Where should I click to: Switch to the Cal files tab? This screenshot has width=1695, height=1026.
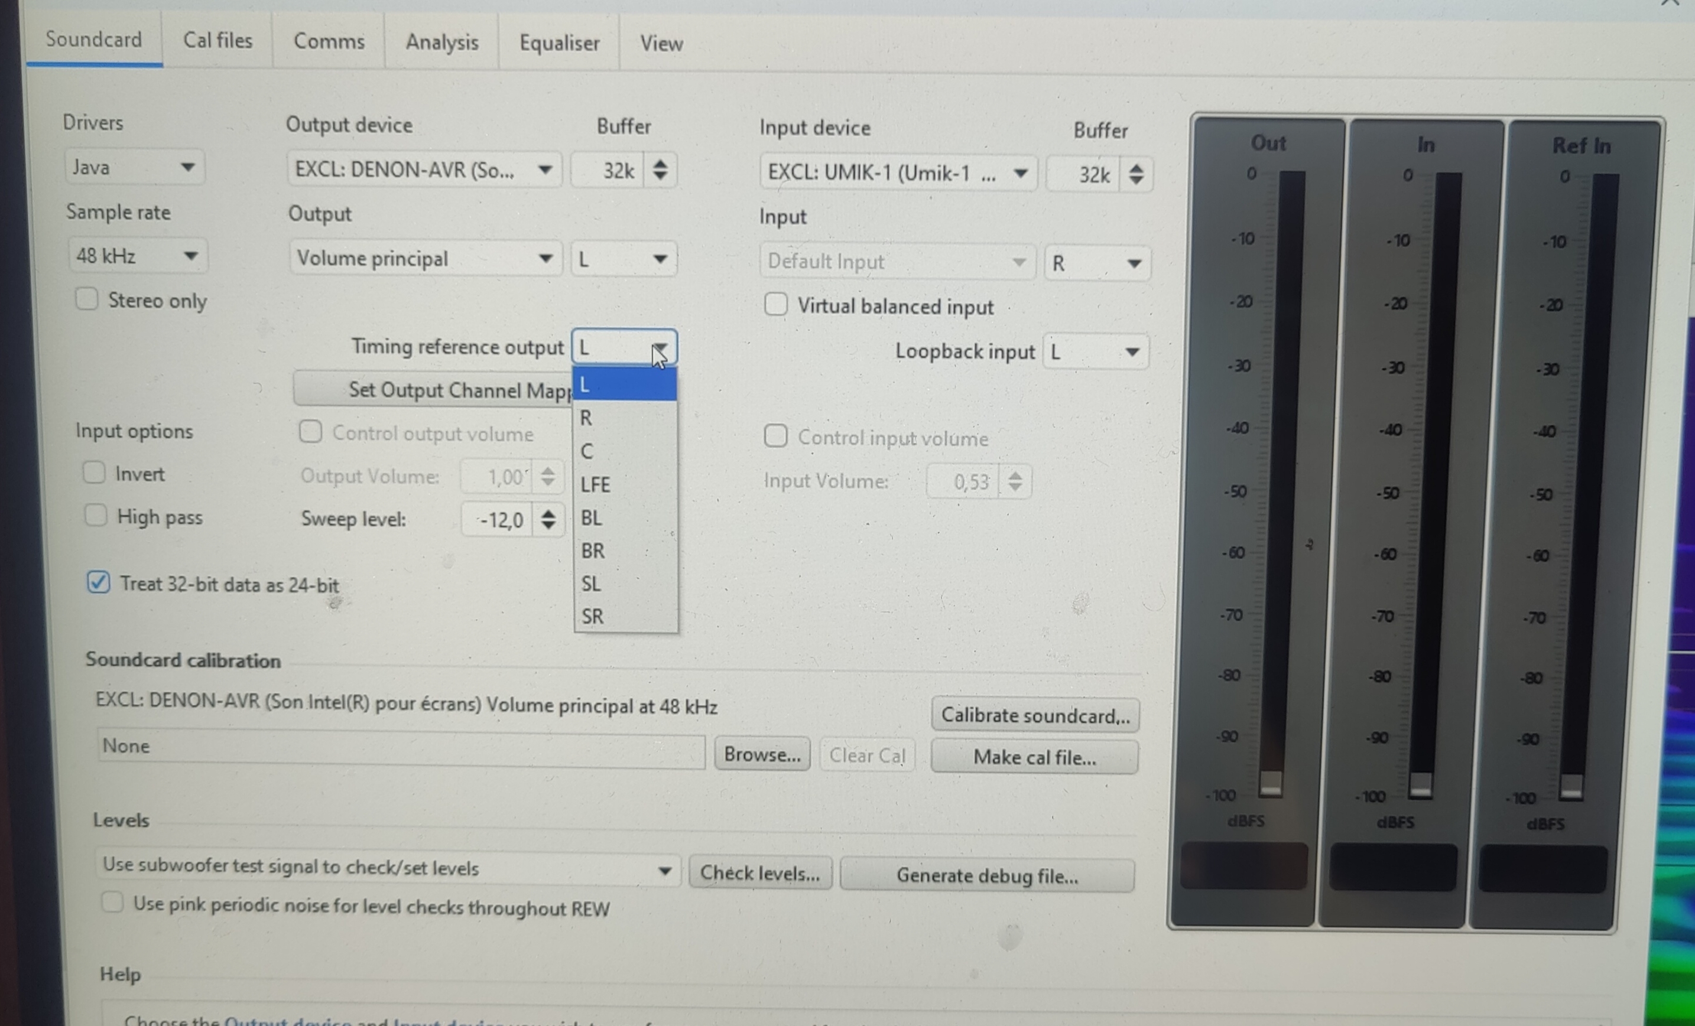point(217,41)
